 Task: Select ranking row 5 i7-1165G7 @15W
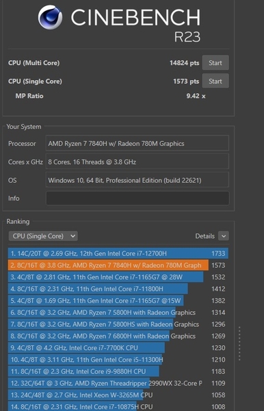[118, 301]
